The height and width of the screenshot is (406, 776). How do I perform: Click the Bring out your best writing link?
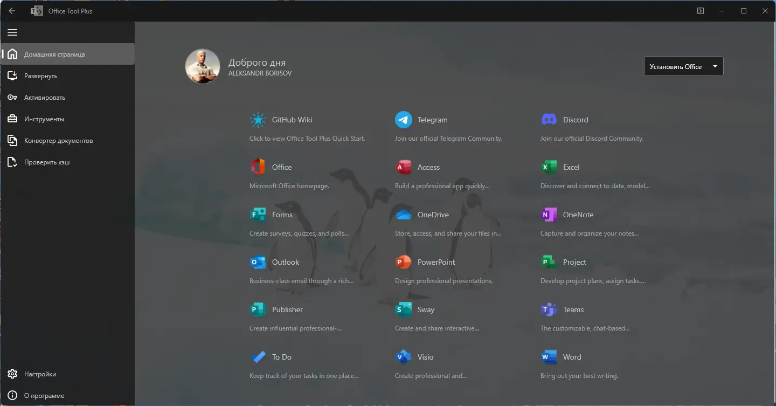[579, 376]
